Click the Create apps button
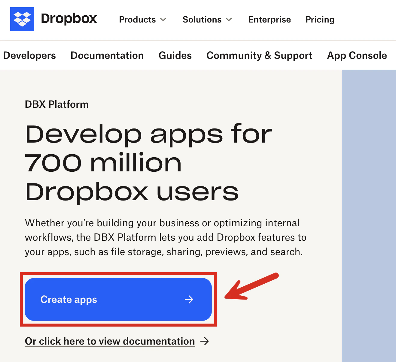This screenshot has width=396, height=362. (118, 299)
